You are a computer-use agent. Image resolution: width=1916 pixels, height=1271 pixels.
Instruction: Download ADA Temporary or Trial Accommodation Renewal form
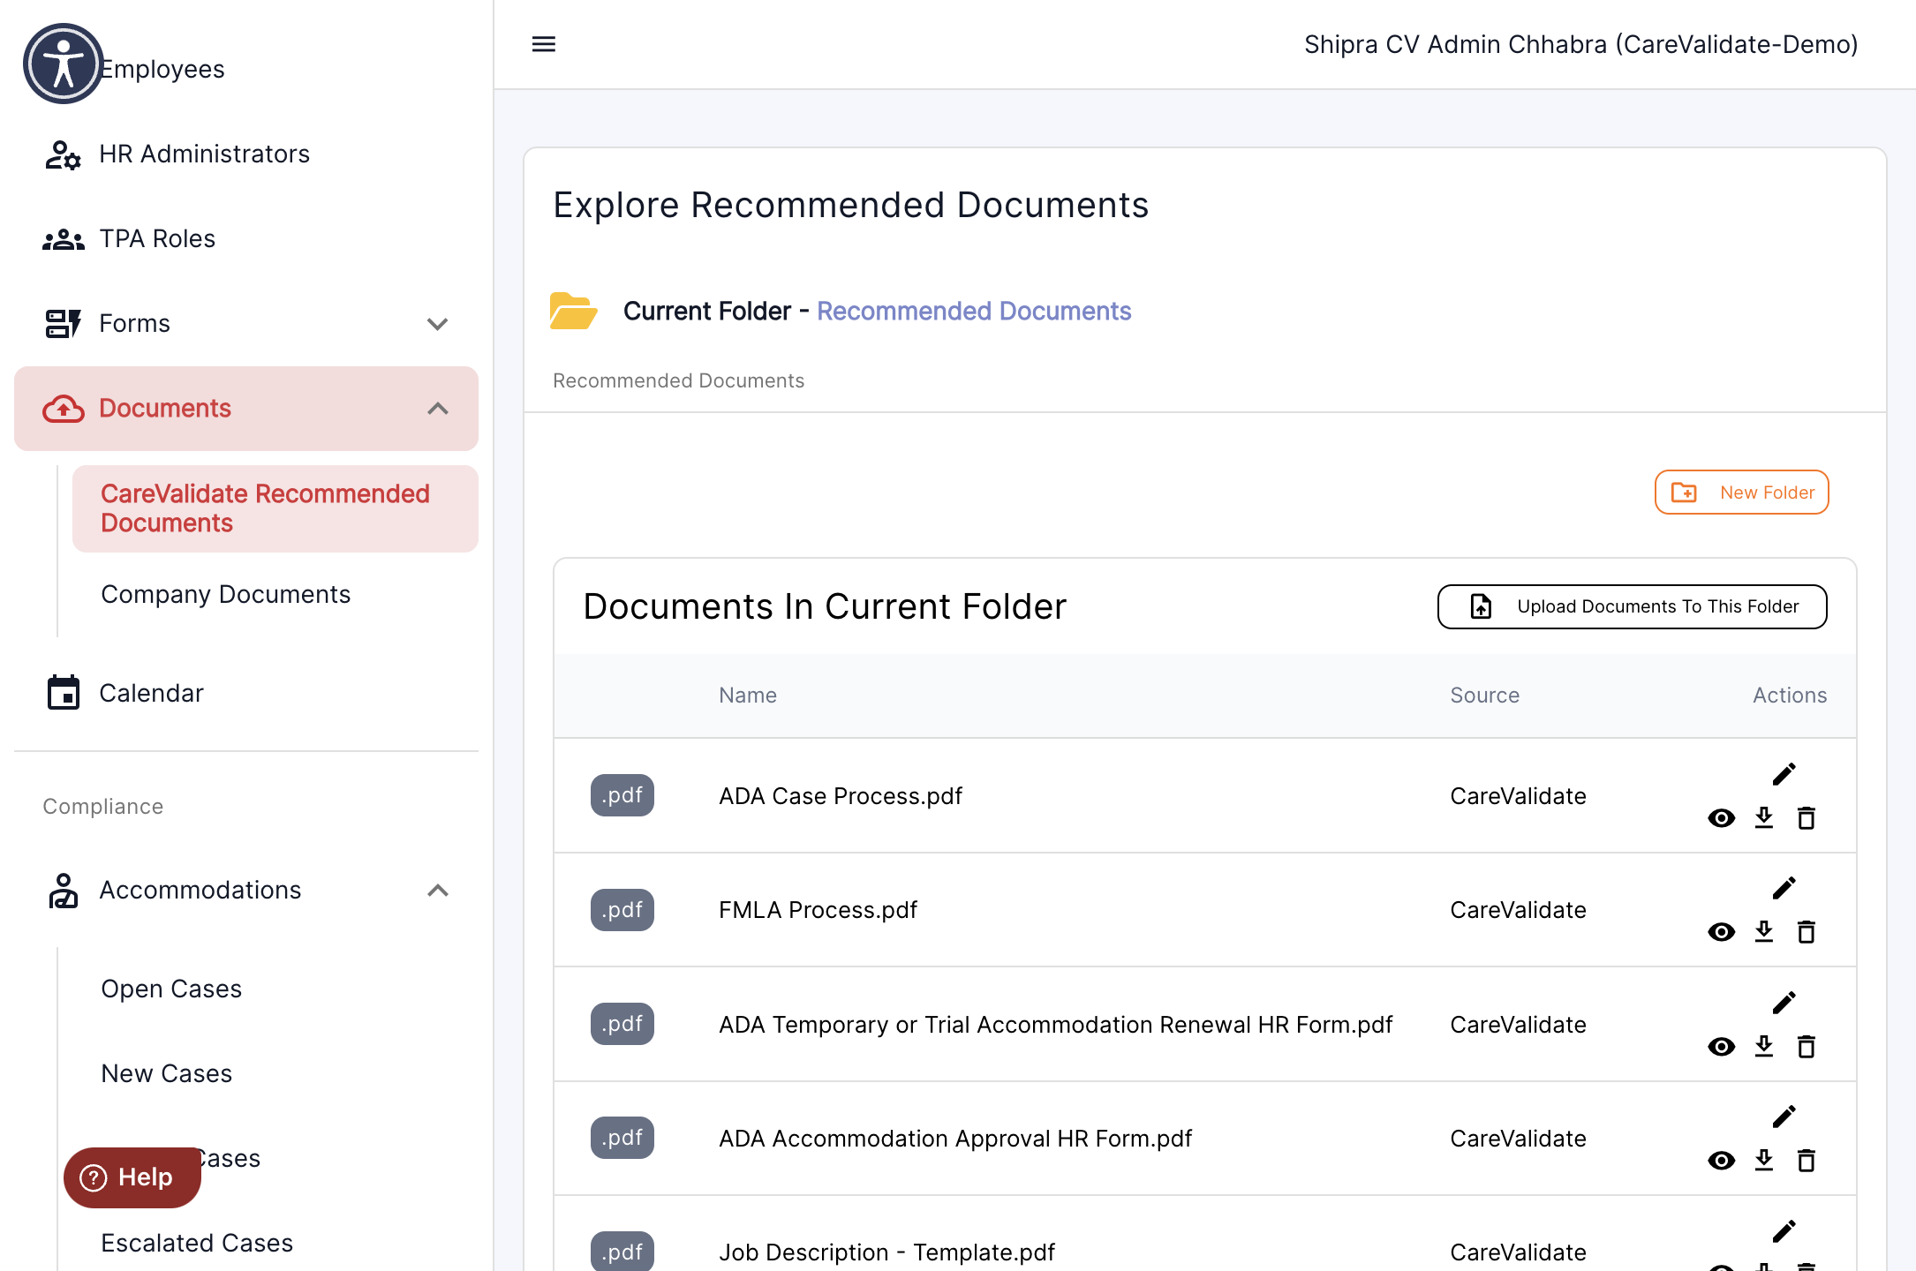tap(1764, 1046)
